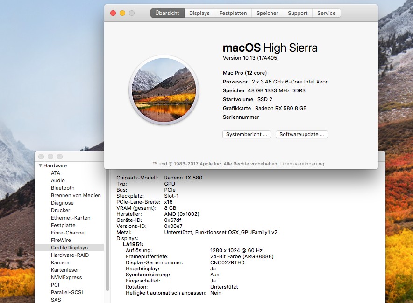Screen dimensions: 413x303
Task: Select PCI in the sidebar
Action: tap(55, 285)
